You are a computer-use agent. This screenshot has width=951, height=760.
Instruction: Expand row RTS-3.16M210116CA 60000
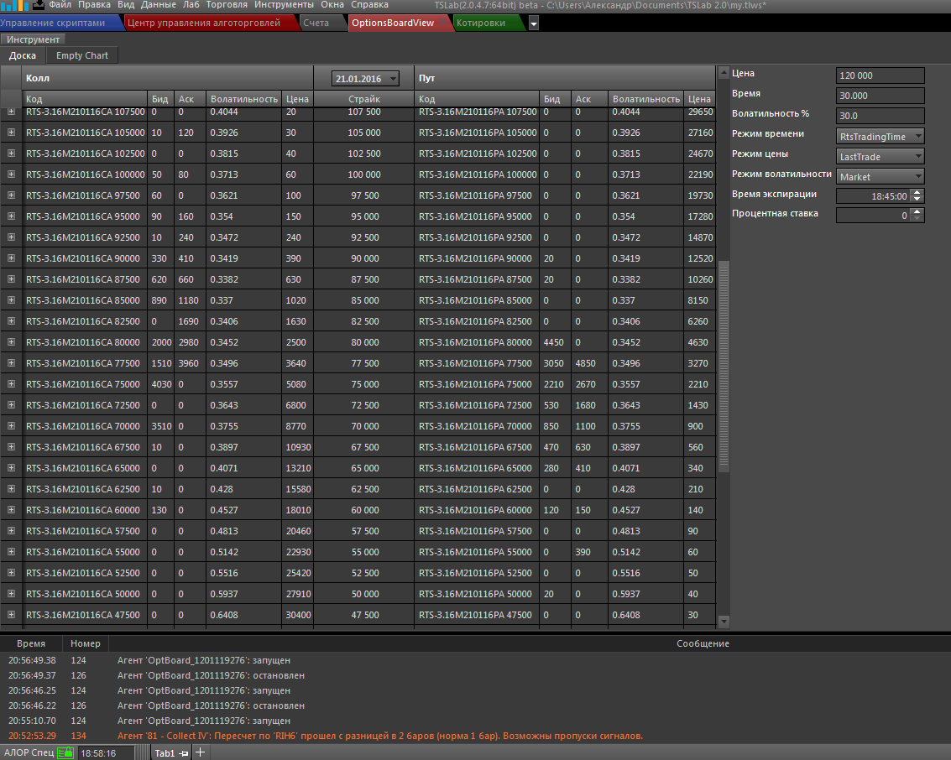tap(11, 510)
